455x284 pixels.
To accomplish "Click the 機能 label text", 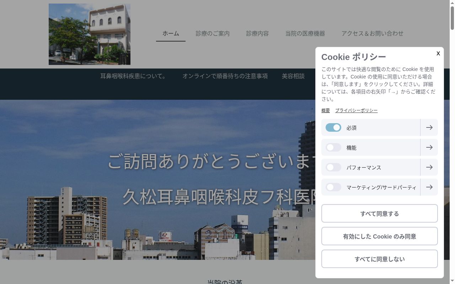I will (352, 148).
